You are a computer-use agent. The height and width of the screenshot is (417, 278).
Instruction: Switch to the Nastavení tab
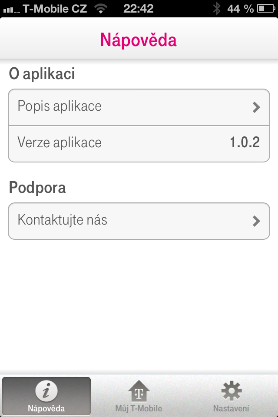[x=232, y=396]
